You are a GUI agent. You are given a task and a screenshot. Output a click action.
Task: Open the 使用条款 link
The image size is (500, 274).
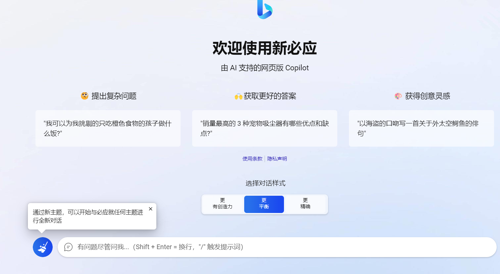(252, 159)
